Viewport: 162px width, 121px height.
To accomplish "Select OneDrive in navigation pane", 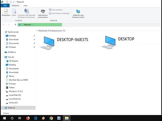I will tap(10, 52).
